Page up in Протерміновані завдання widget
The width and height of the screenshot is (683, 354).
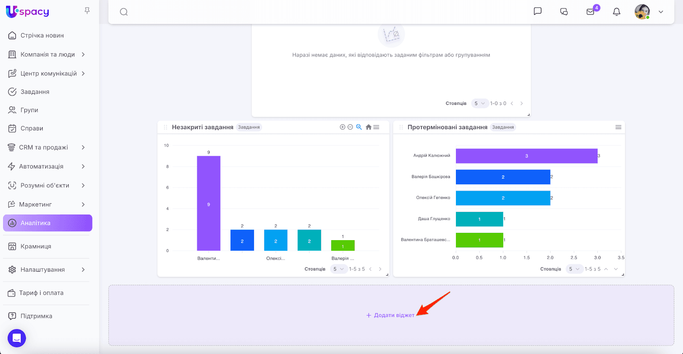point(606,269)
